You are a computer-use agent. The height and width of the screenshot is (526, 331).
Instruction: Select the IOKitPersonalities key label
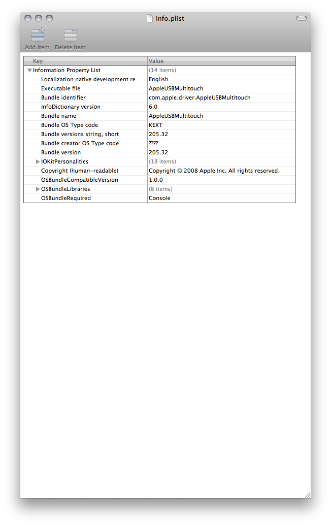tap(64, 161)
